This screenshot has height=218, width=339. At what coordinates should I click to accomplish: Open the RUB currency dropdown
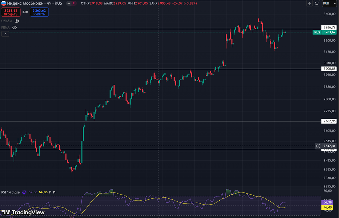(x=328, y=3)
